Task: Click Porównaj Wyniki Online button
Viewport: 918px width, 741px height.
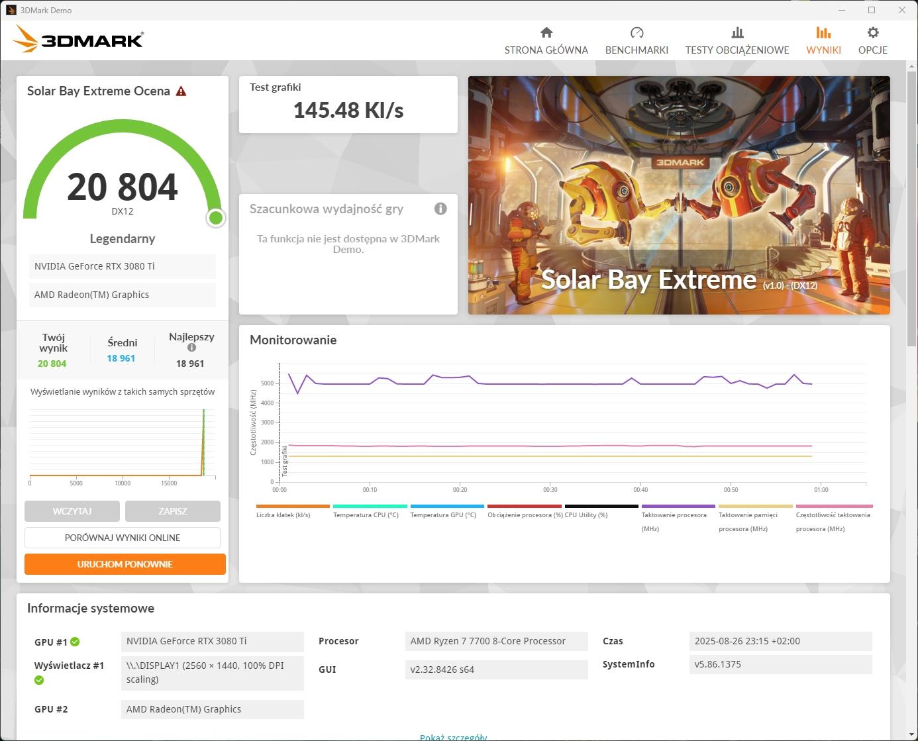Action: 123,538
